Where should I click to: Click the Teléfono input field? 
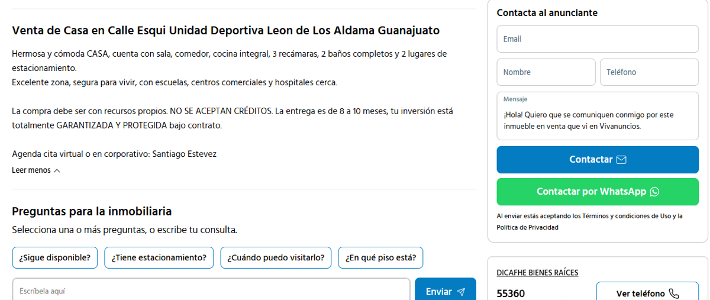[x=649, y=72]
